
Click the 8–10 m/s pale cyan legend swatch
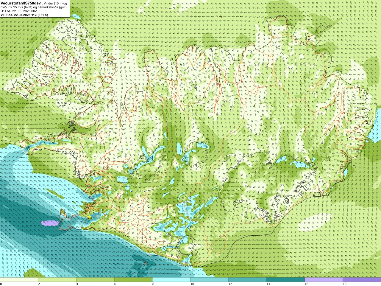click(171, 280)
